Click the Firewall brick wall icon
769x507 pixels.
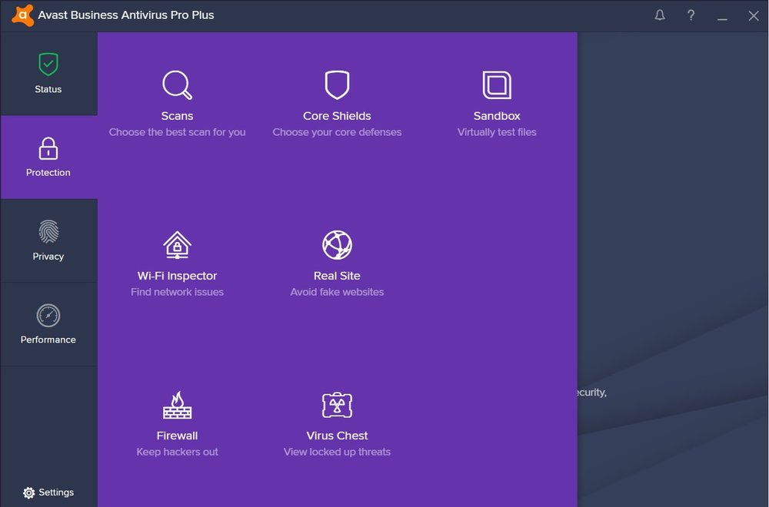click(177, 405)
